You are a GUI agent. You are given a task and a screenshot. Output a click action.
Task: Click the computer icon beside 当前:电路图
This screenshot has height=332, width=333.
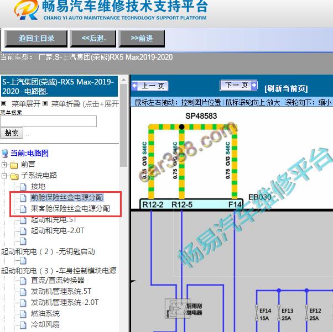(x=4, y=154)
